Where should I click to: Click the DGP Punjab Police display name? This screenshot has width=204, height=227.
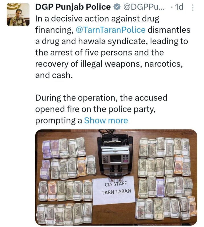coord(73,7)
